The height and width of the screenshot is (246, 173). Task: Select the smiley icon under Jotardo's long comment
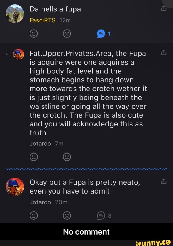[33, 157]
